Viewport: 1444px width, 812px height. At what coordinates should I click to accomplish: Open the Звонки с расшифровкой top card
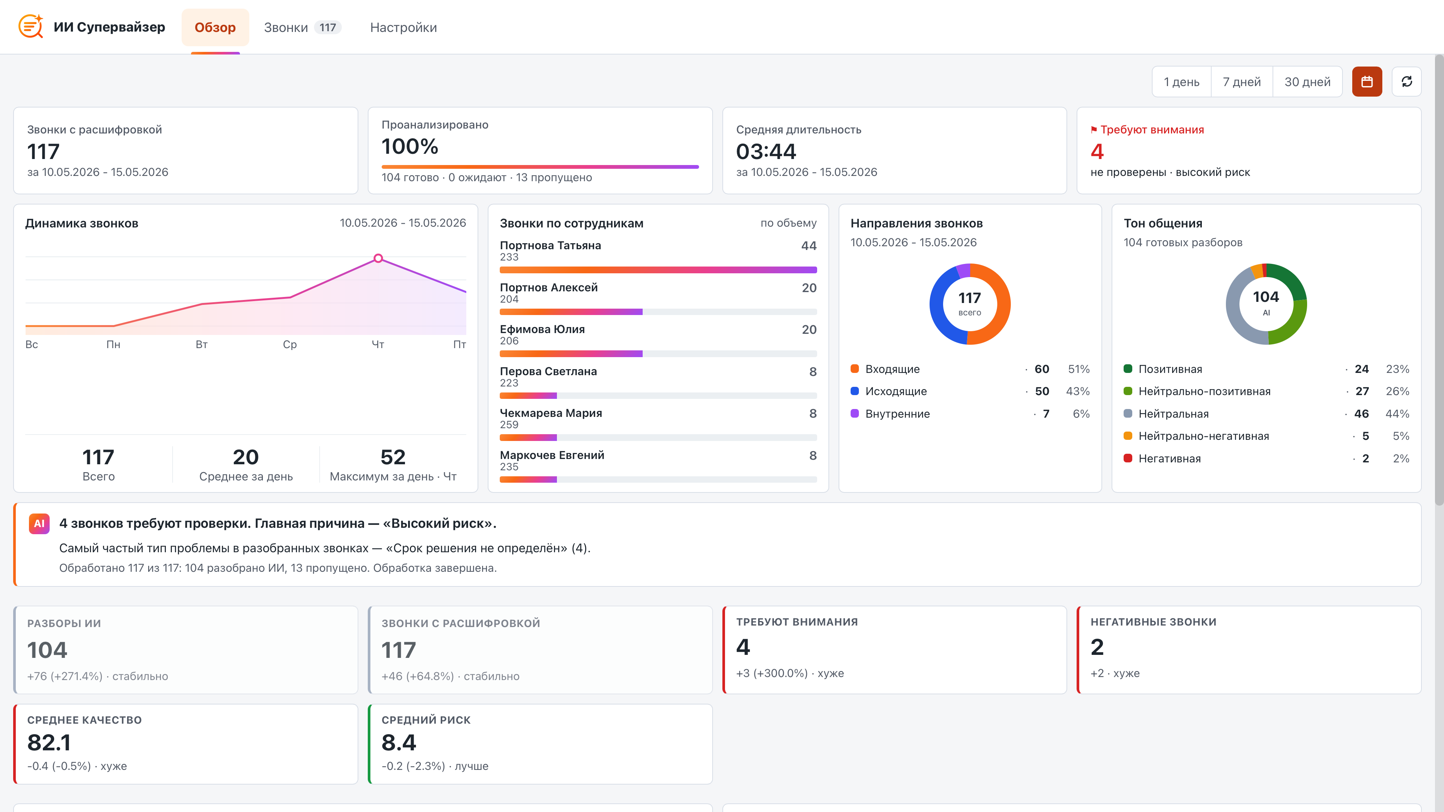click(185, 151)
